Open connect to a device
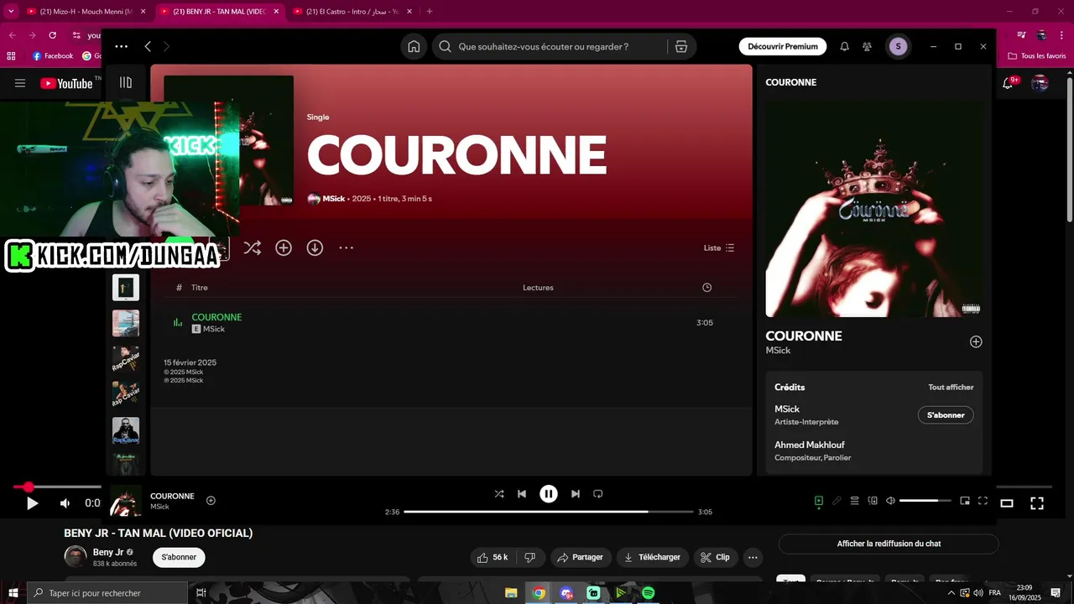Image resolution: width=1074 pixels, height=604 pixels. click(873, 501)
